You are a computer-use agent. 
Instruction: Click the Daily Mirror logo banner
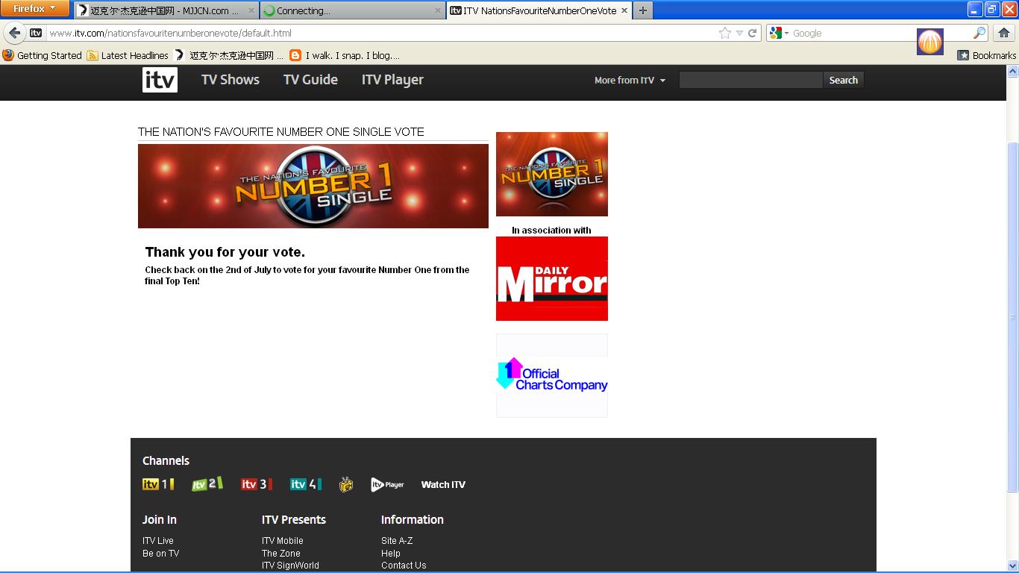[551, 278]
